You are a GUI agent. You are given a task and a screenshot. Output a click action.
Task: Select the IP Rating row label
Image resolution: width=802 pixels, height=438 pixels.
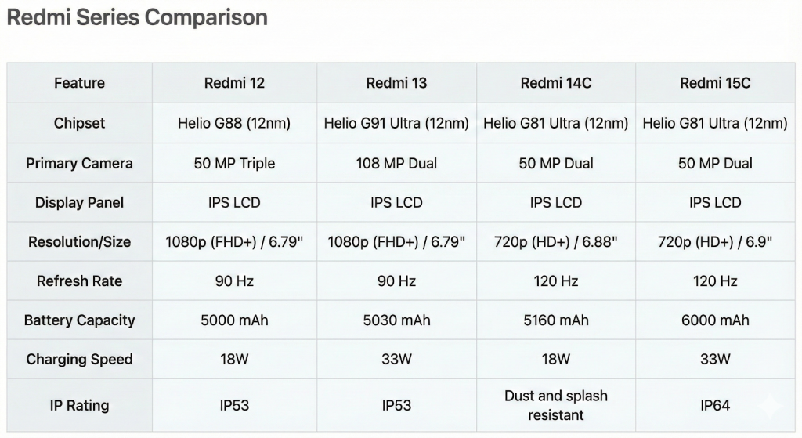pyautogui.click(x=79, y=405)
